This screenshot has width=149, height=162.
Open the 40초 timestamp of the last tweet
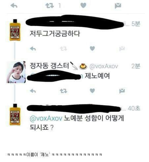[x=134, y=108]
